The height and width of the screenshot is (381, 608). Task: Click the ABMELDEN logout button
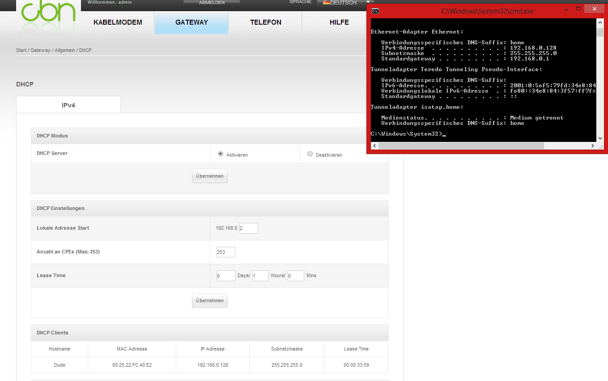[x=212, y=2]
